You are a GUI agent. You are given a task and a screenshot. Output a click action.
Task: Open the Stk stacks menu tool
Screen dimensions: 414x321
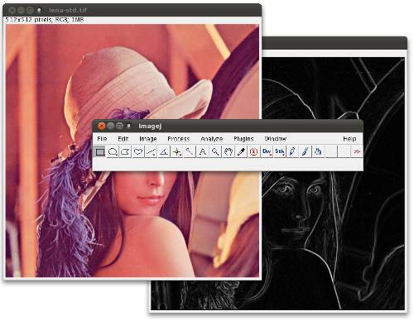tap(279, 151)
